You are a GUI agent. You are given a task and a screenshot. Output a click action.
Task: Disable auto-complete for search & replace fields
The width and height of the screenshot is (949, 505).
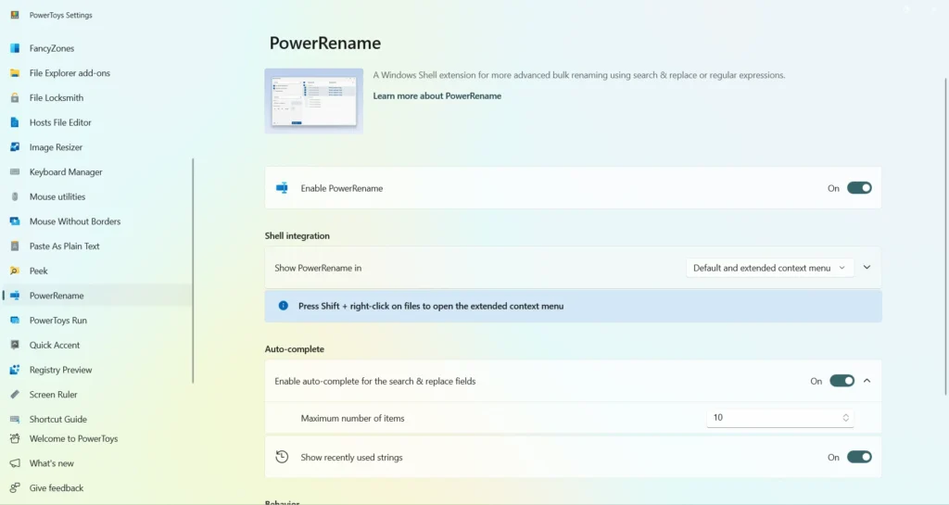coord(841,381)
